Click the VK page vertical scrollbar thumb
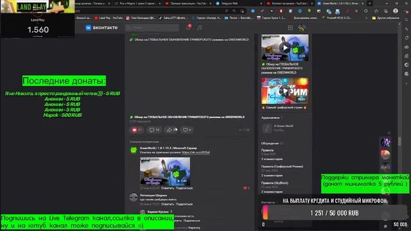The image size is (411, 231). coord(399,141)
